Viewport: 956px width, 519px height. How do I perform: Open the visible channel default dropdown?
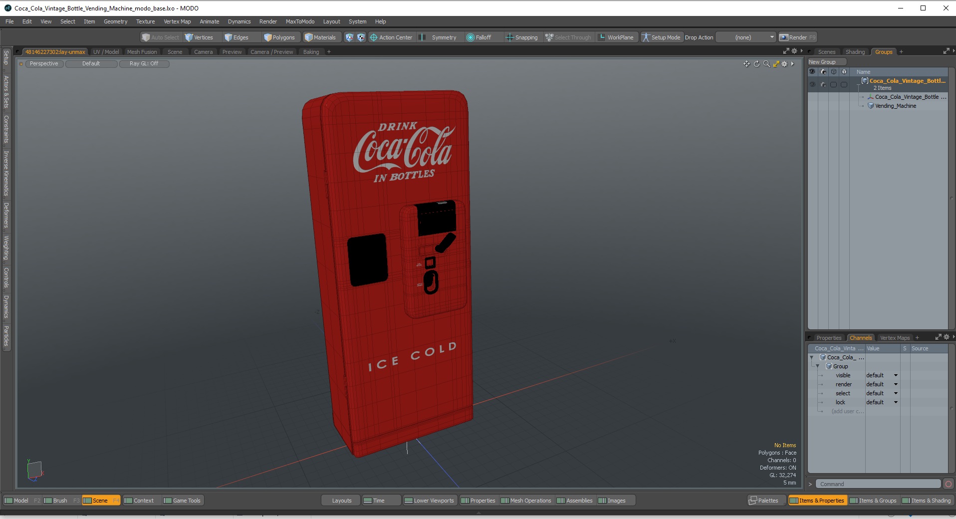[x=882, y=375]
